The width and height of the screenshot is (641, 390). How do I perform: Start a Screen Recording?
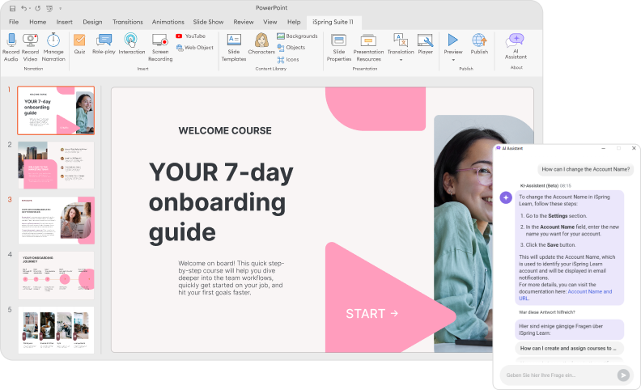tap(160, 40)
